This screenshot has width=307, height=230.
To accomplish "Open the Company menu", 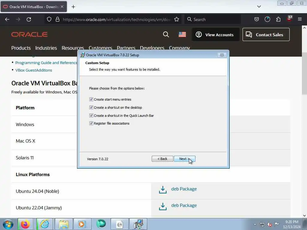I will click(179, 48).
